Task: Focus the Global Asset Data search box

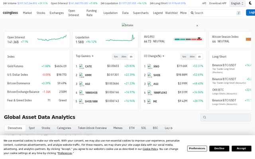Action: [x=226, y=117]
